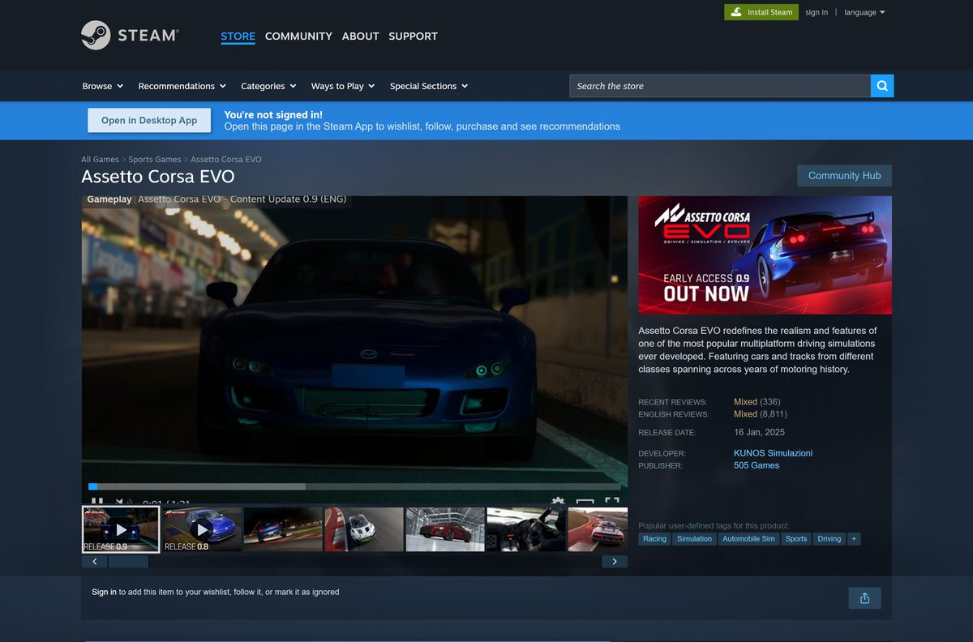
Task: Click the All Games breadcrumb
Action: coord(100,160)
